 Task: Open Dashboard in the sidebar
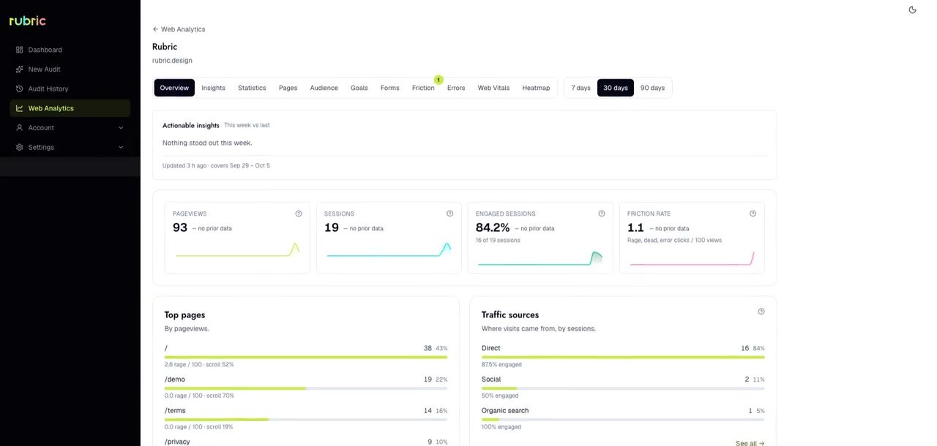click(70, 50)
